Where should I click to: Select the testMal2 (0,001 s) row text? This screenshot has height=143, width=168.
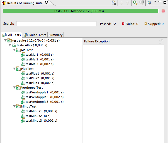coord(40,59)
